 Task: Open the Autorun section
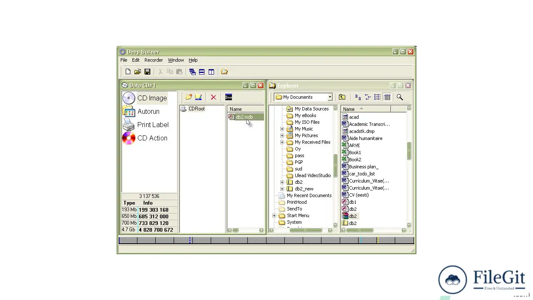coord(141,112)
